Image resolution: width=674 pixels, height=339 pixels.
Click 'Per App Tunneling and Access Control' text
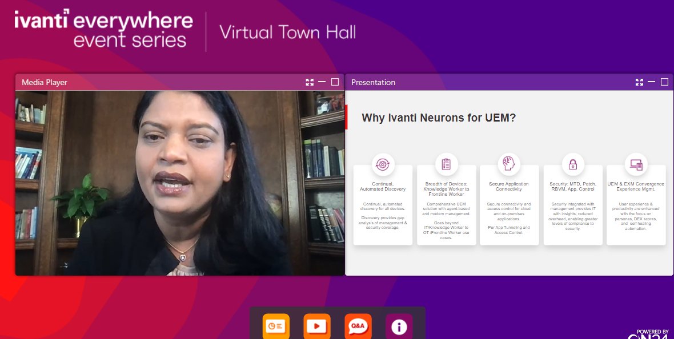click(509, 230)
